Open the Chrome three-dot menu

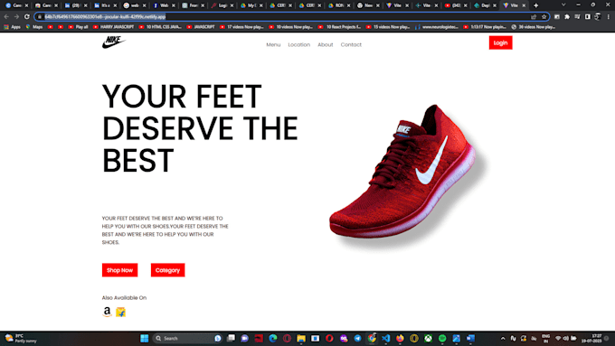coord(609,17)
